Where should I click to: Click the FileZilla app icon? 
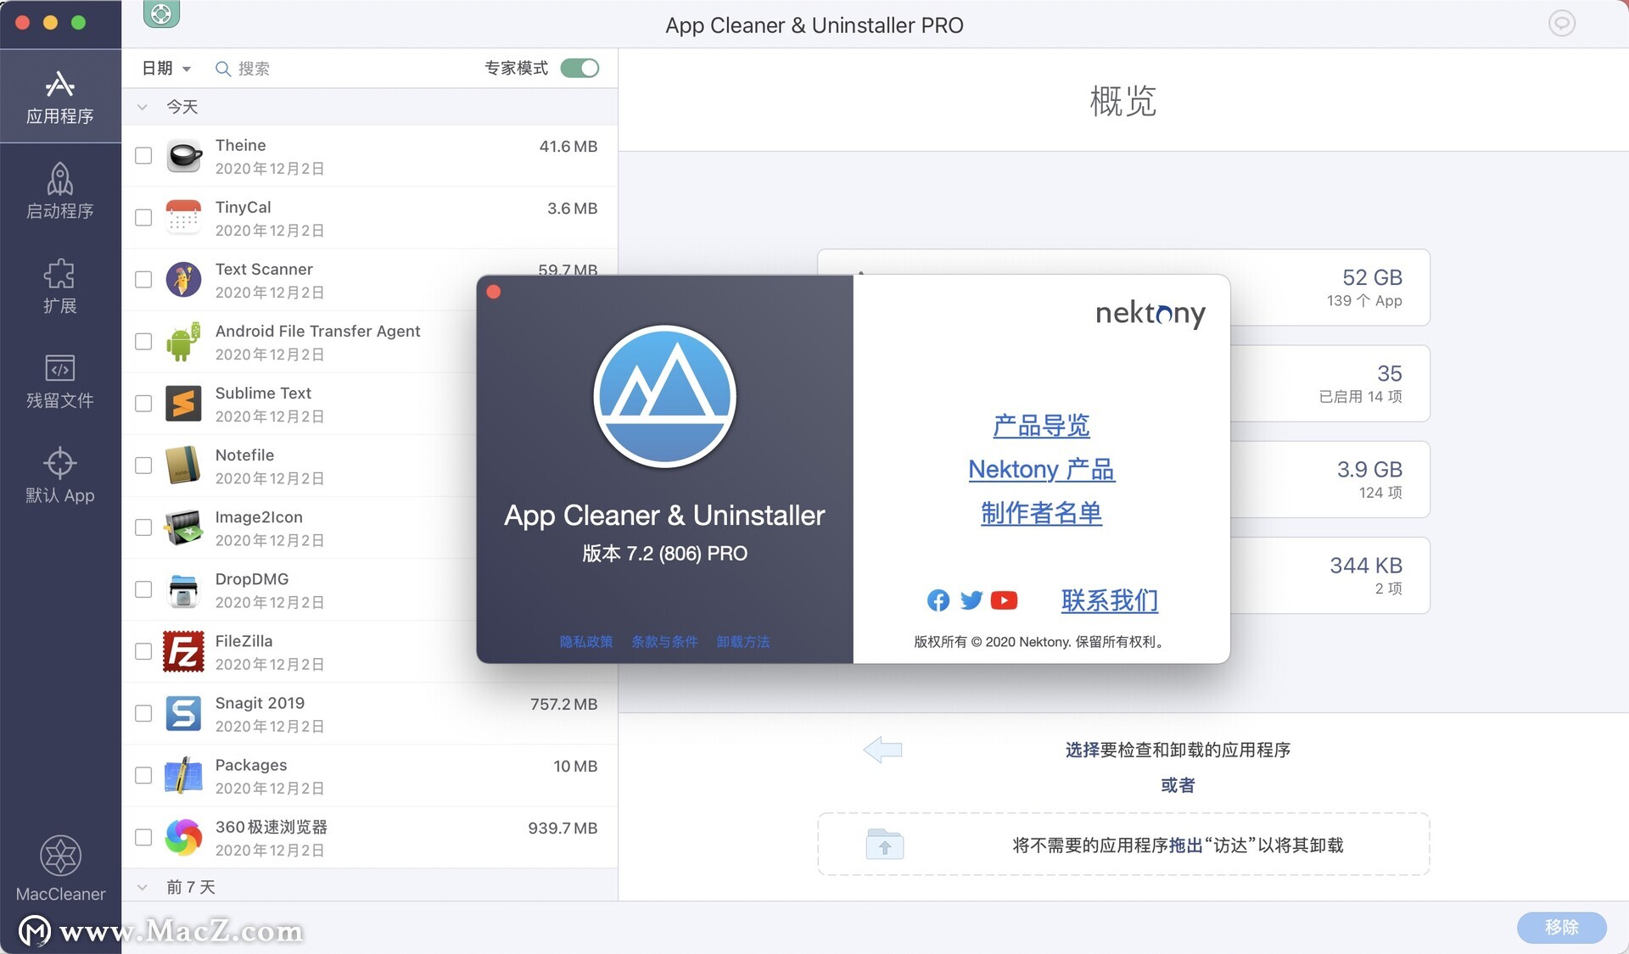[183, 651]
